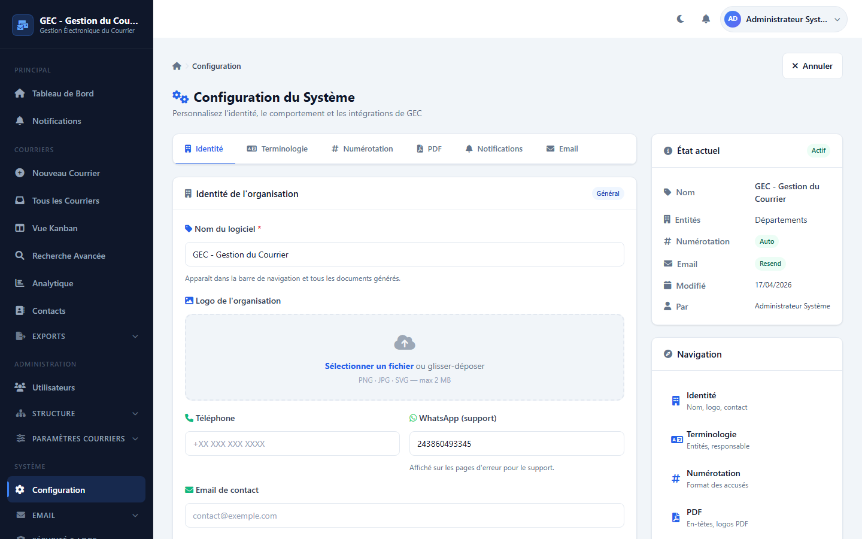Open the notifications bell in top bar

(706, 19)
